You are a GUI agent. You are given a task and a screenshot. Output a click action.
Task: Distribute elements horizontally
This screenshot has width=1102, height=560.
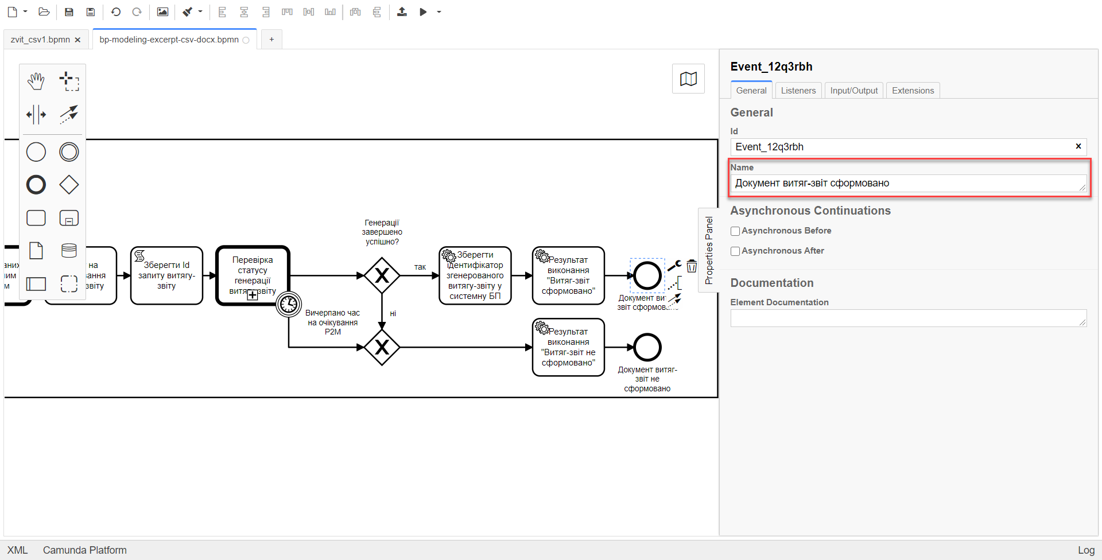click(x=355, y=11)
